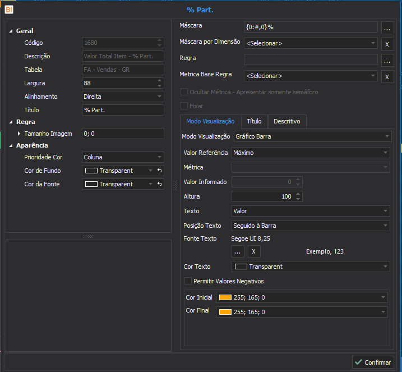Clear Metrica Base Regra with X button
Image resolution: width=402 pixels, height=372 pixels.
click(x=387, y=76)
